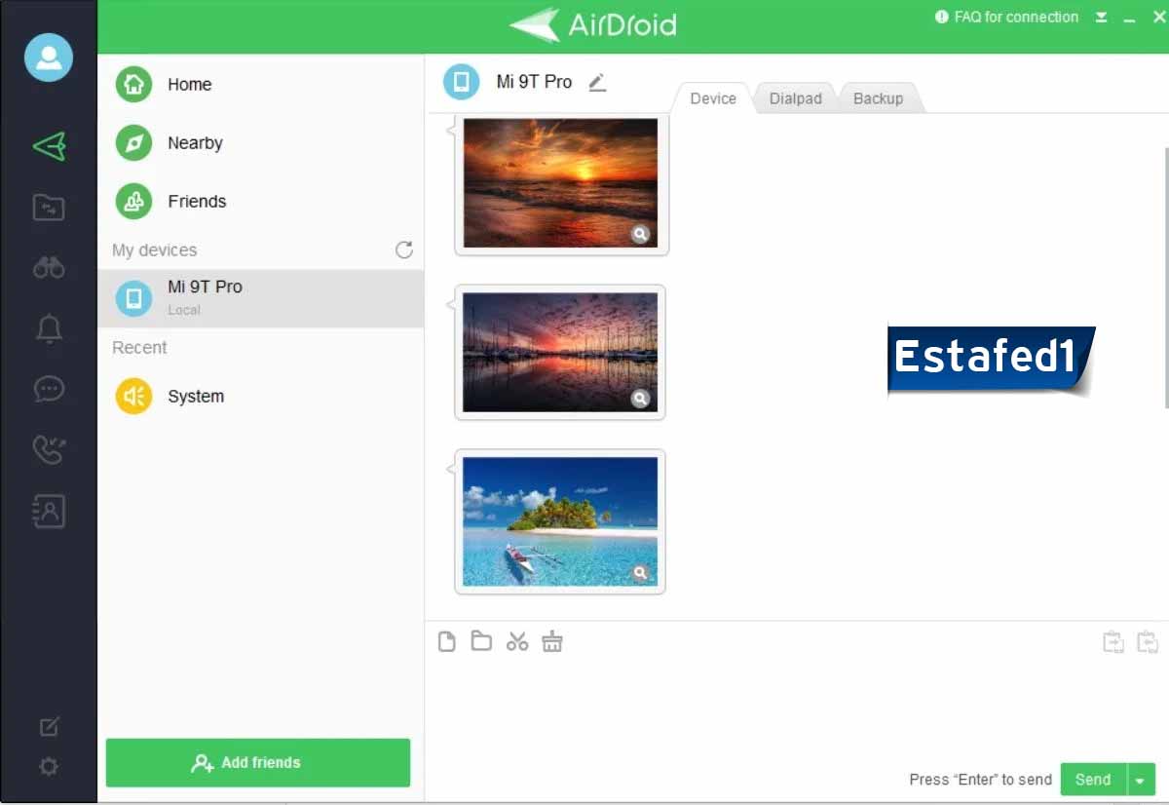
Task: Expand the Send button dropdown arrow
Action: click(x=1141, y=780)
